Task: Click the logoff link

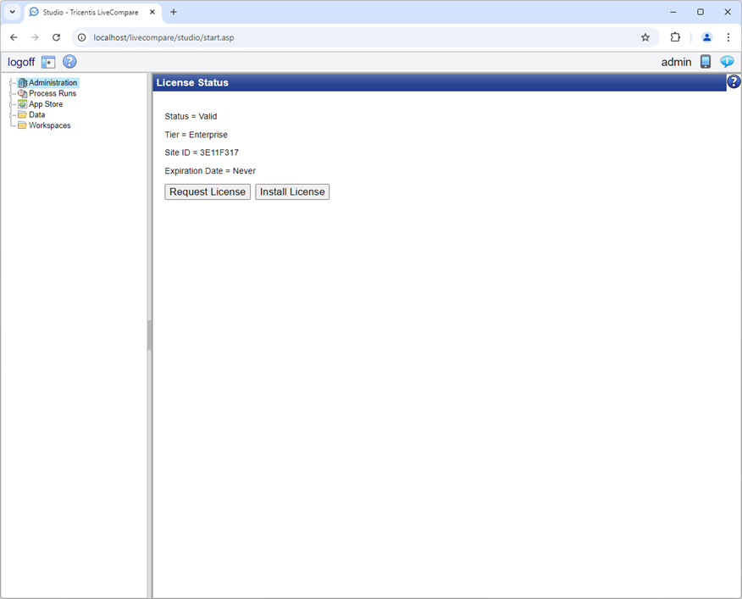Action: (x=20, y=61)
